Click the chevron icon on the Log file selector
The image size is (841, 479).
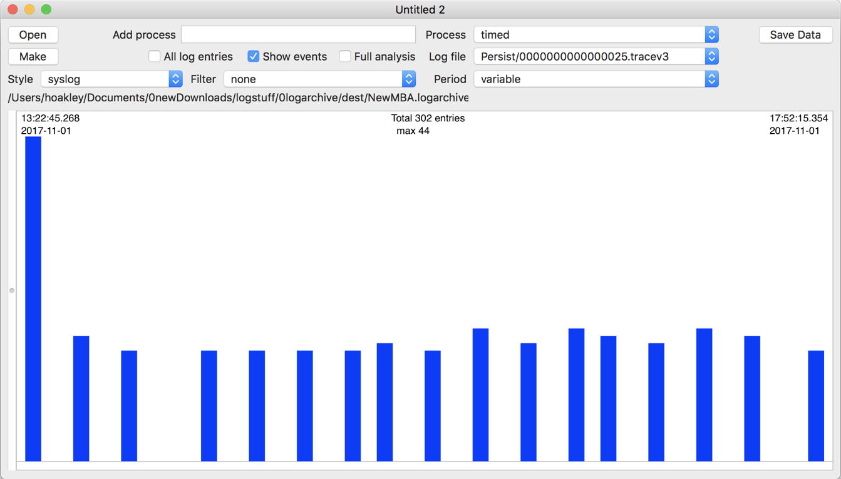click(711, 56)
